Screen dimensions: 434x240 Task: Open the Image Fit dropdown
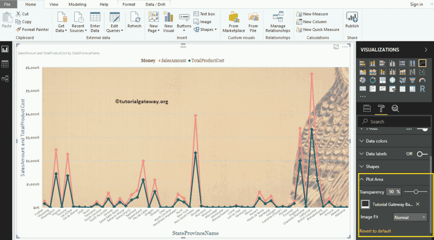(x=410, y=217)
